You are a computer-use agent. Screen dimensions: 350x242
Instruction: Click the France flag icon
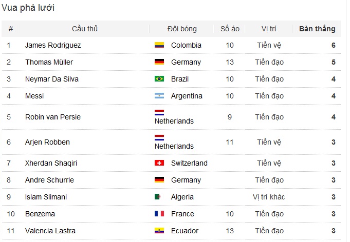[159, 214]
